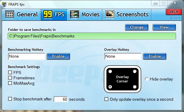Click the yellow 99 FPS counter icon
This screenshot has width=184, height=112.
point(48,14)
